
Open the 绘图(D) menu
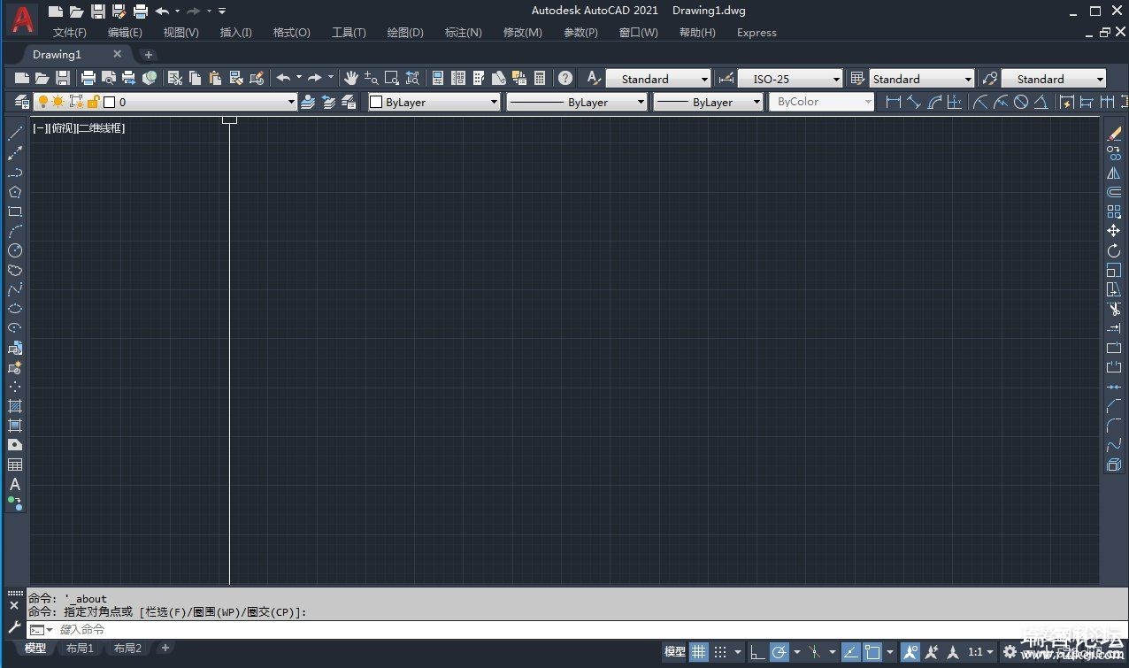tap(405, 33)
